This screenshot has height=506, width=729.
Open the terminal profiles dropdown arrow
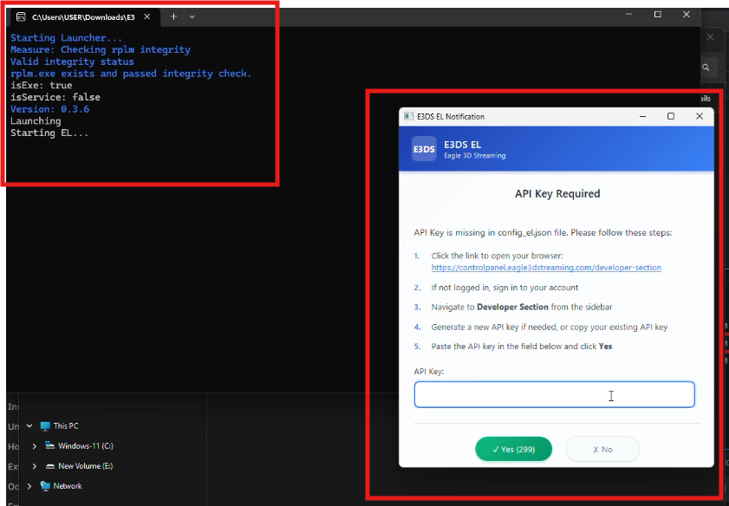[x=192, y=16]
